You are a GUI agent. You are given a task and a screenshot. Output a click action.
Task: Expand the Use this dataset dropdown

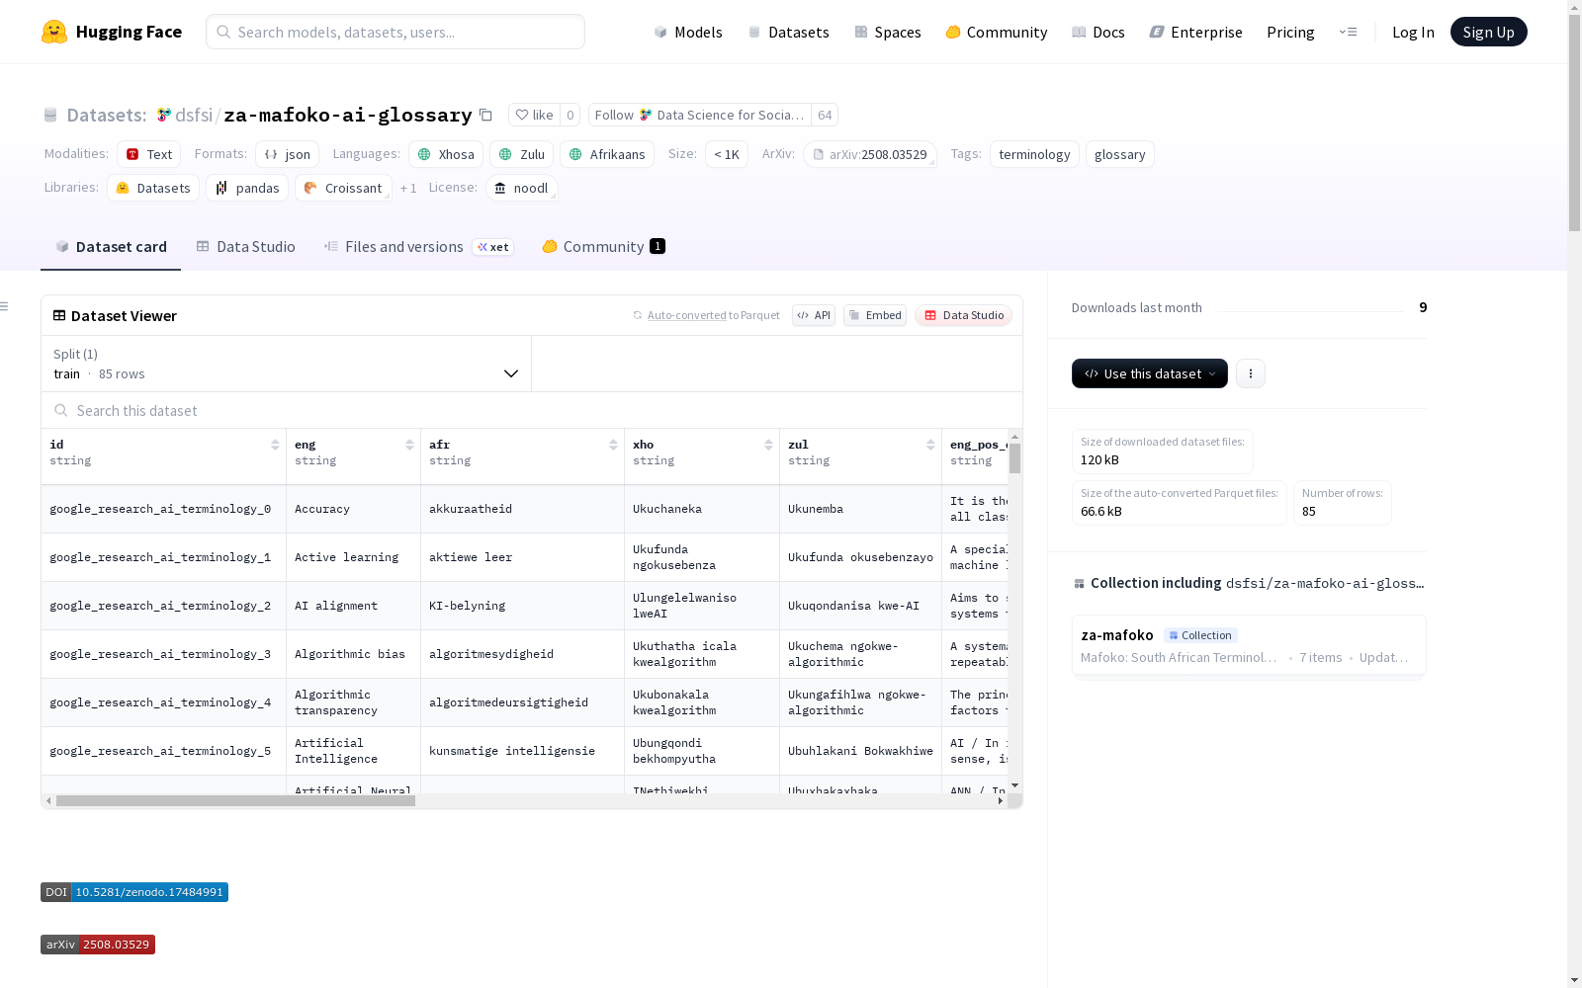click(x=1150, y=373)
